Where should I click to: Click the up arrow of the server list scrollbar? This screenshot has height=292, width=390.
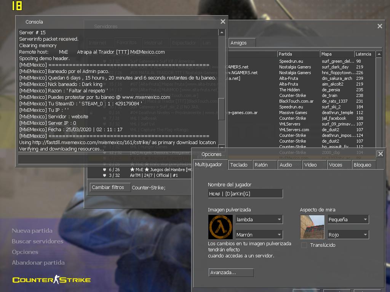(379, 54)
